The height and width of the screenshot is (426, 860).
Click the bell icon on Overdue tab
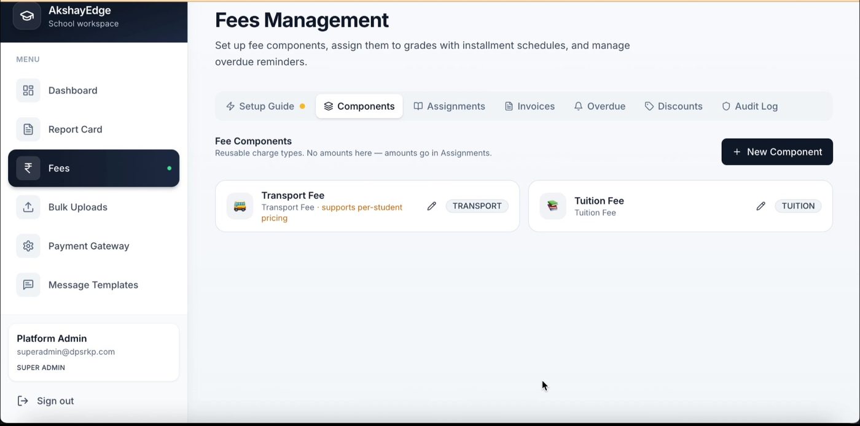click(578, 106)
